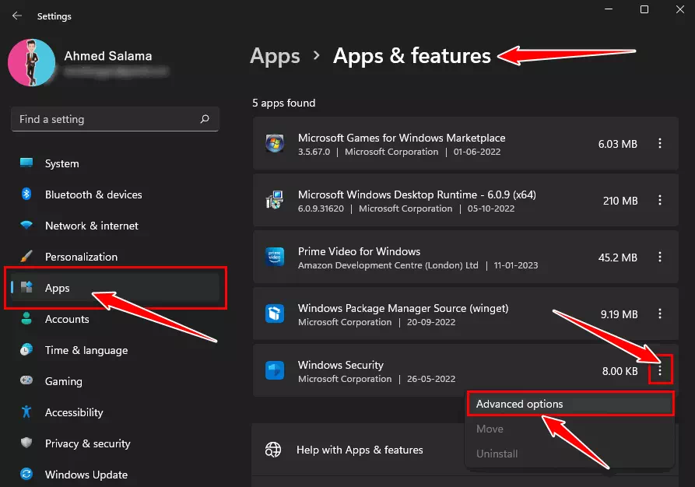Select Privacy & security label
Screen dimensions: 695x487
[88, 443]
